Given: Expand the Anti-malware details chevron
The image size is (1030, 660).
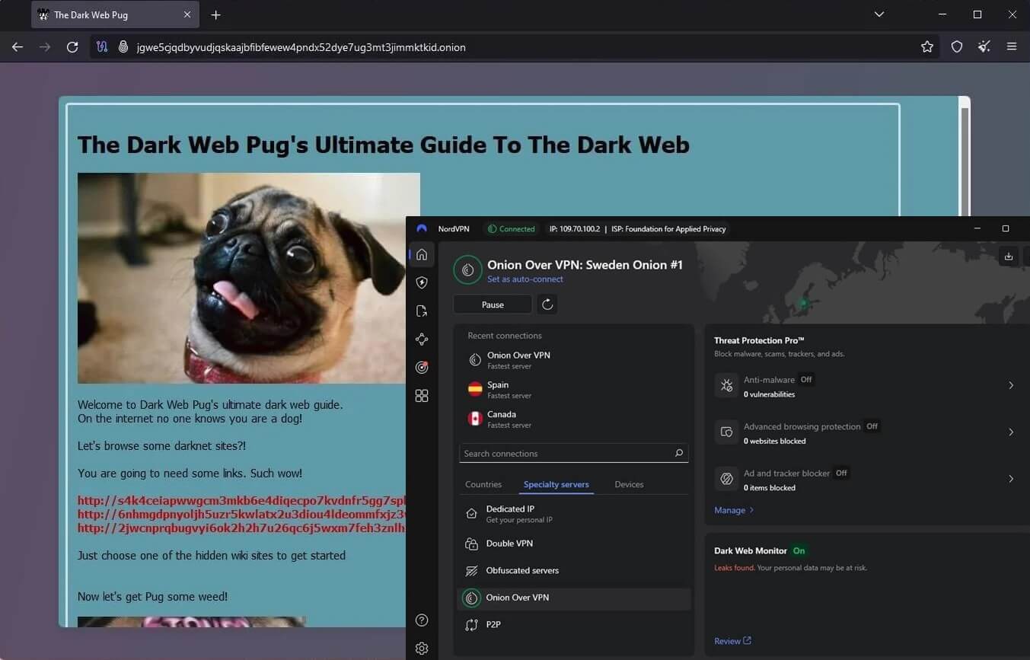Looking at the screenshot, I should (1011, 386).
